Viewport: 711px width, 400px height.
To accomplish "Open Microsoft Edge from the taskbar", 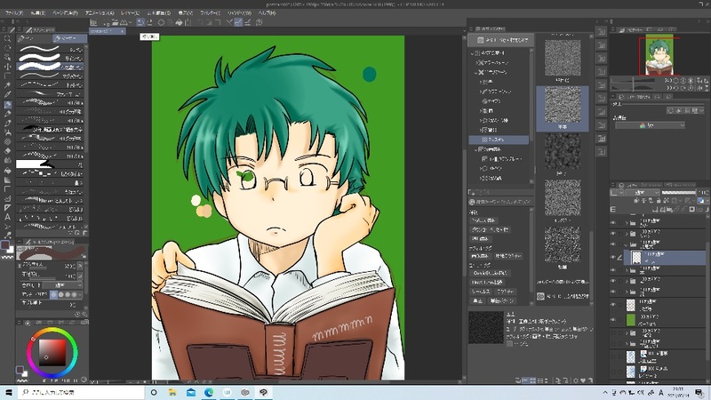I will (x=209, y=392).
